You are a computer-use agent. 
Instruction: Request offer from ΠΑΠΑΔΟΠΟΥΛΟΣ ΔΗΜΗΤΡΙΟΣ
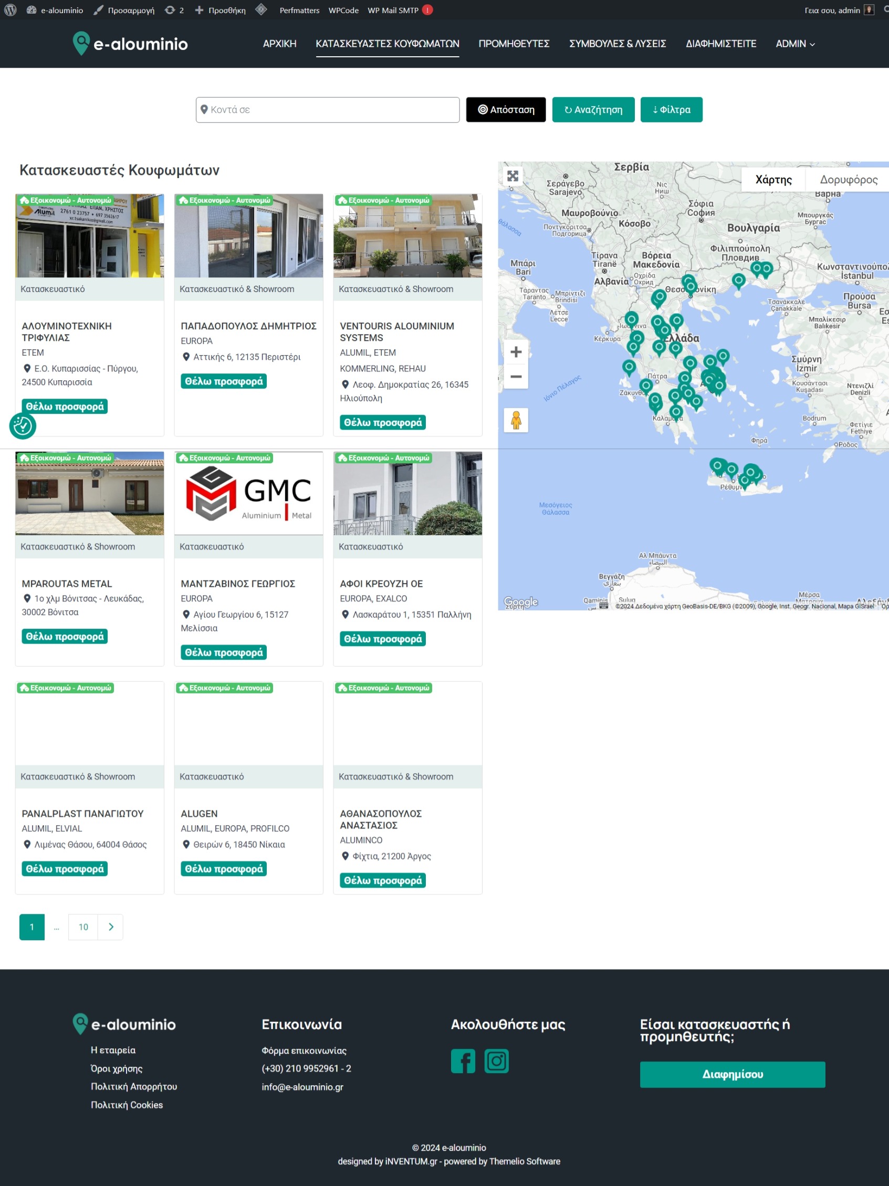224,381
